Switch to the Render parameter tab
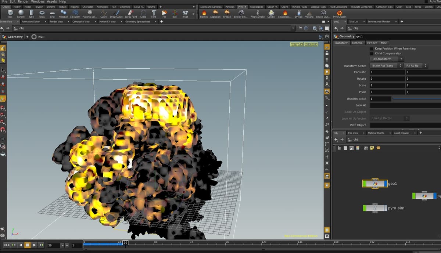The height and width of the screenshot is (253, 441). (372, 43)
